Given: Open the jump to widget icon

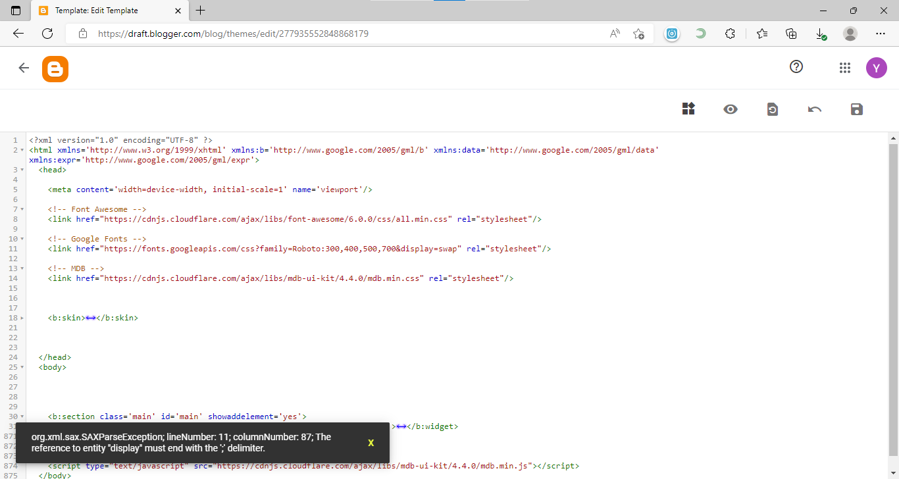Looking at the screenshot, I should point(688,109).
